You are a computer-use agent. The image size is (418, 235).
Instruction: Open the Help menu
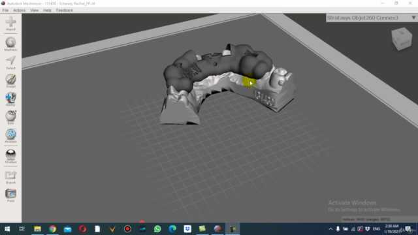point(47,10)
